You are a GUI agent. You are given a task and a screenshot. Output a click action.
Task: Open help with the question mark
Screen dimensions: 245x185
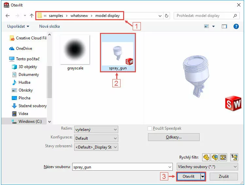click(236, 26)
